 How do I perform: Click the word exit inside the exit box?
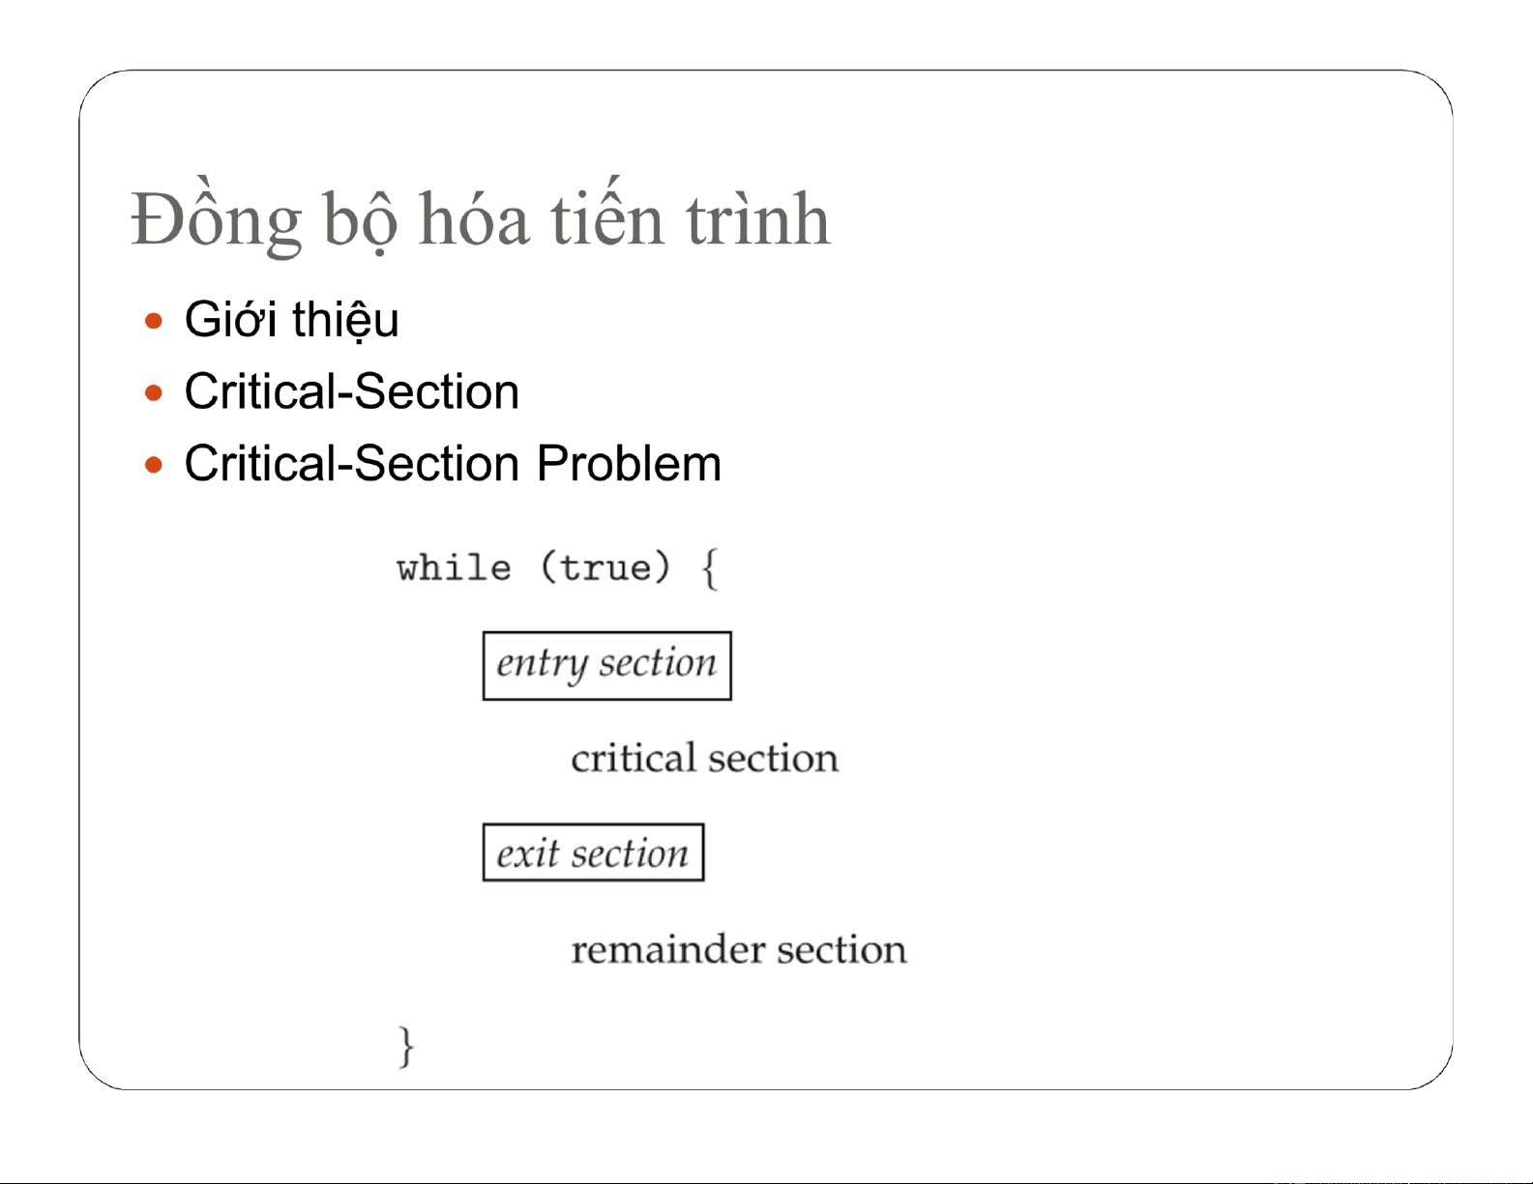pyautogui.click(x=528, y=853)
